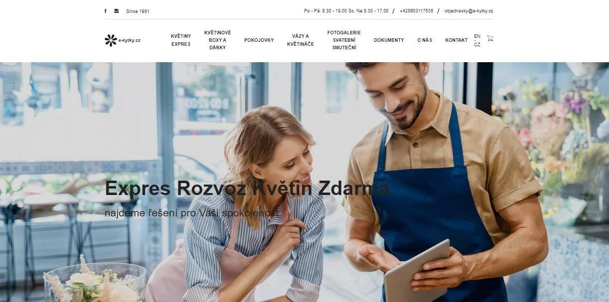Open the Kontakt page

(x=457, y=40)
